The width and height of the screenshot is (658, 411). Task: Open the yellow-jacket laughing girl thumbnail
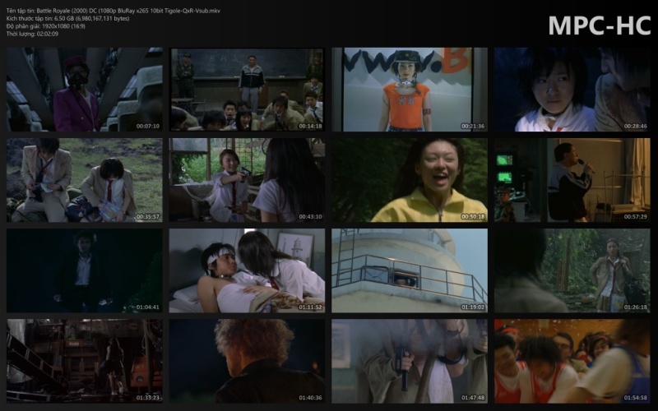point(409,180)
